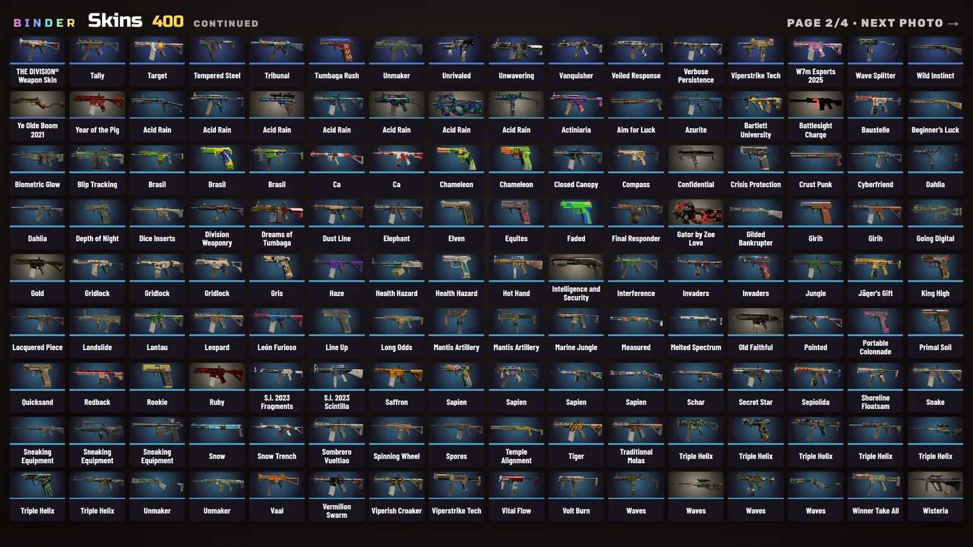Click the Wisteria skin thumbnail
This screenshot has width=973, height=547.
935,485
